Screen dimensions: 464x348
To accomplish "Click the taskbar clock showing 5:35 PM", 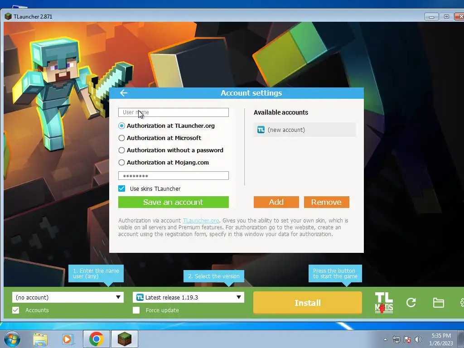I will (441, 339).
